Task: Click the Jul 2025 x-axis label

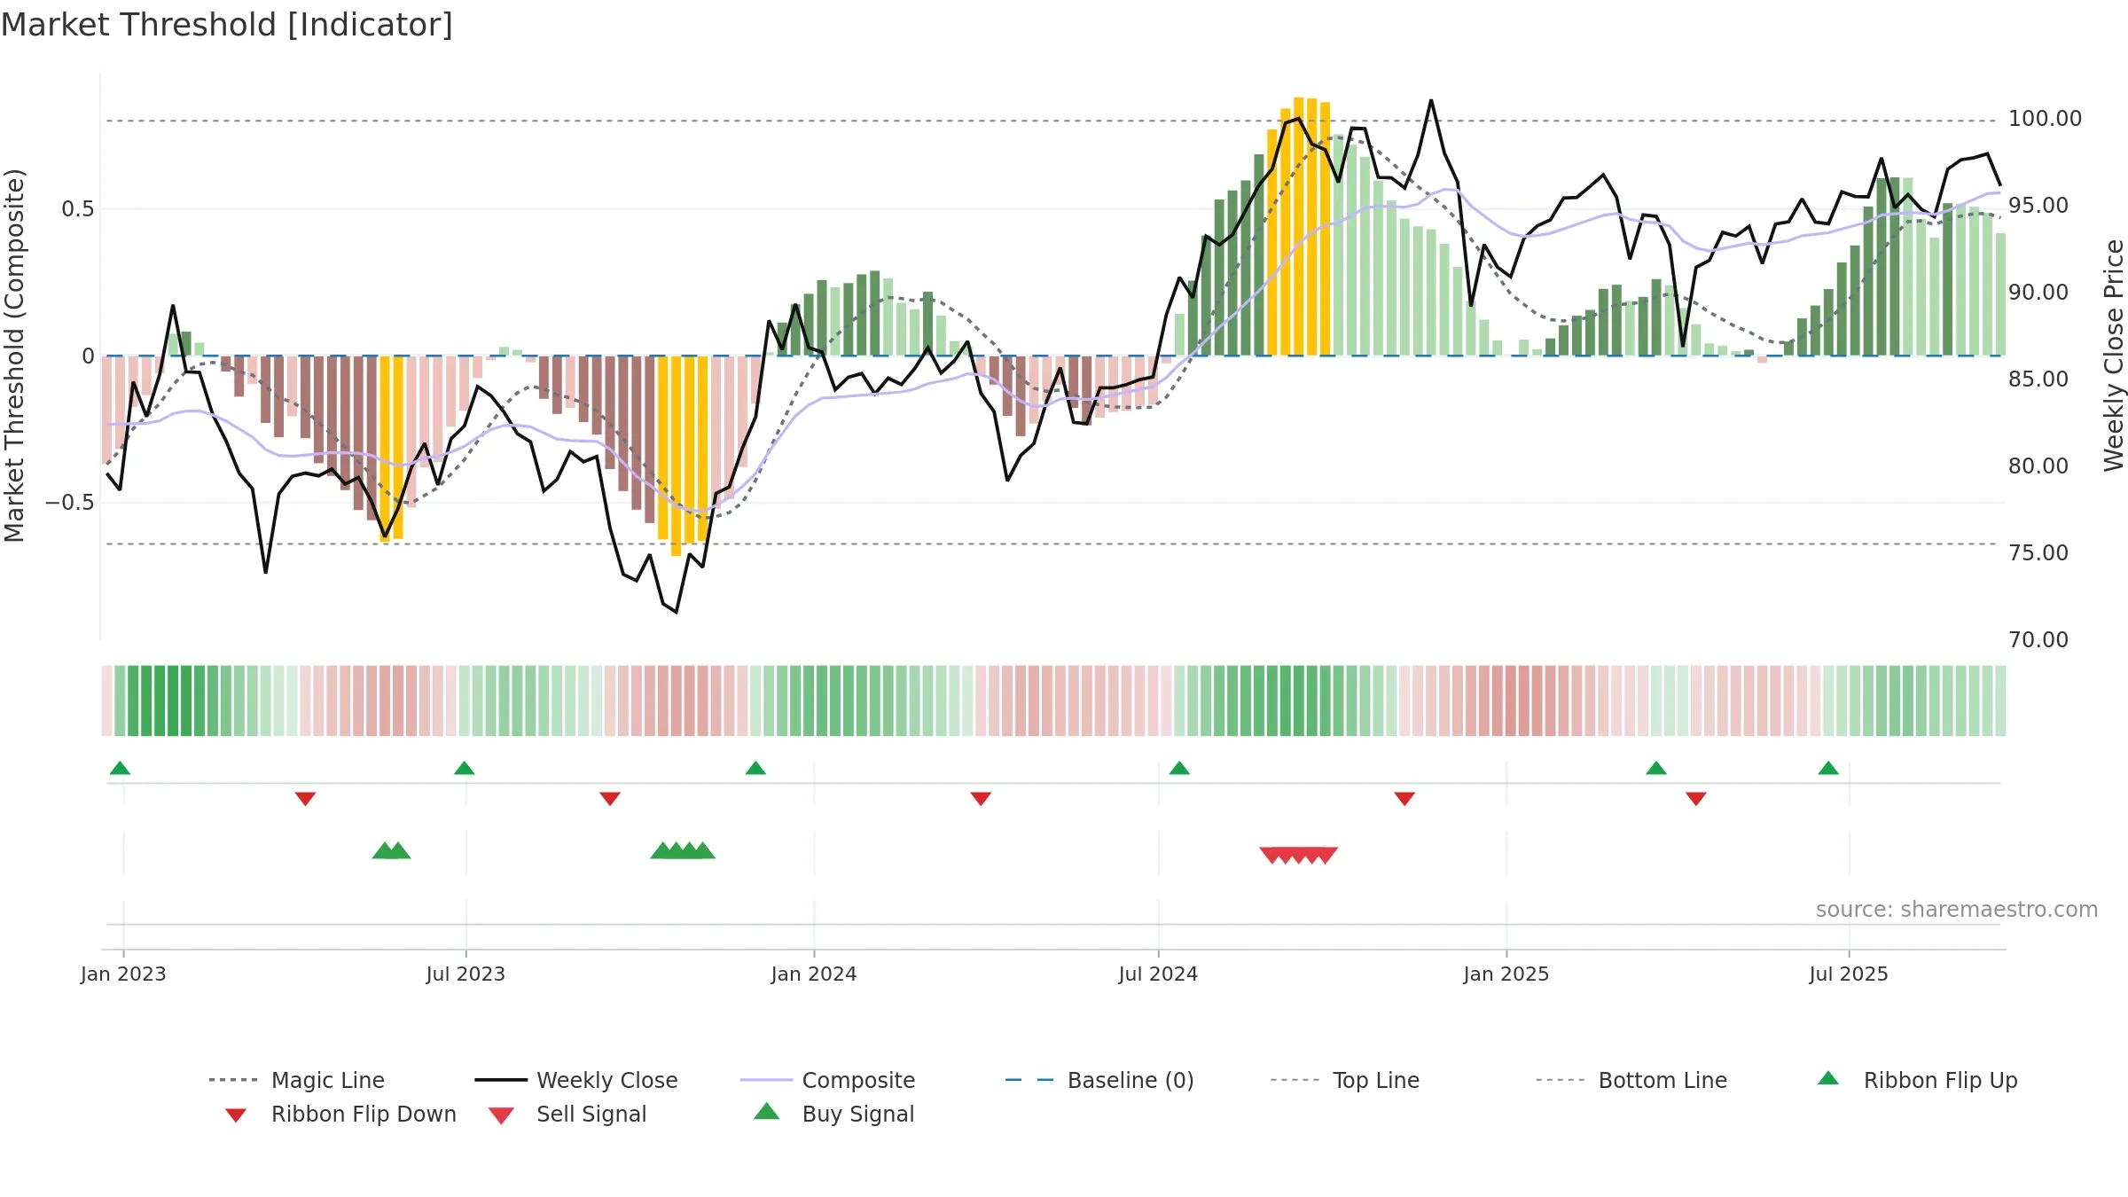Action: (x=1849, y=974)
